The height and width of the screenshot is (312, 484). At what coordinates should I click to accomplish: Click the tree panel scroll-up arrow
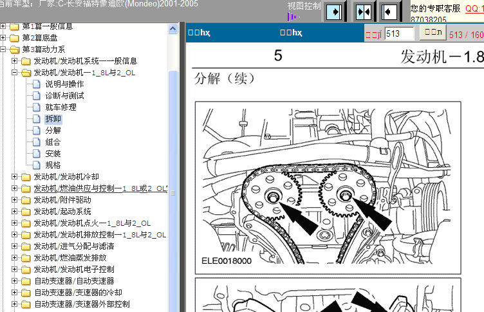click(173, 29)
